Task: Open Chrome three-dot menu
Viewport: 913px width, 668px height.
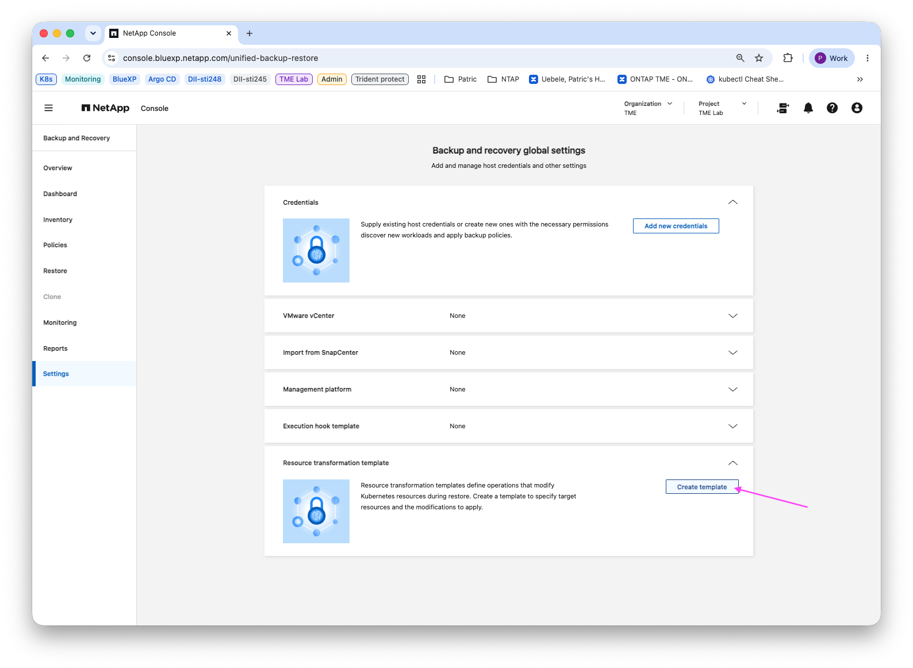Action: (x=868, y=58)
